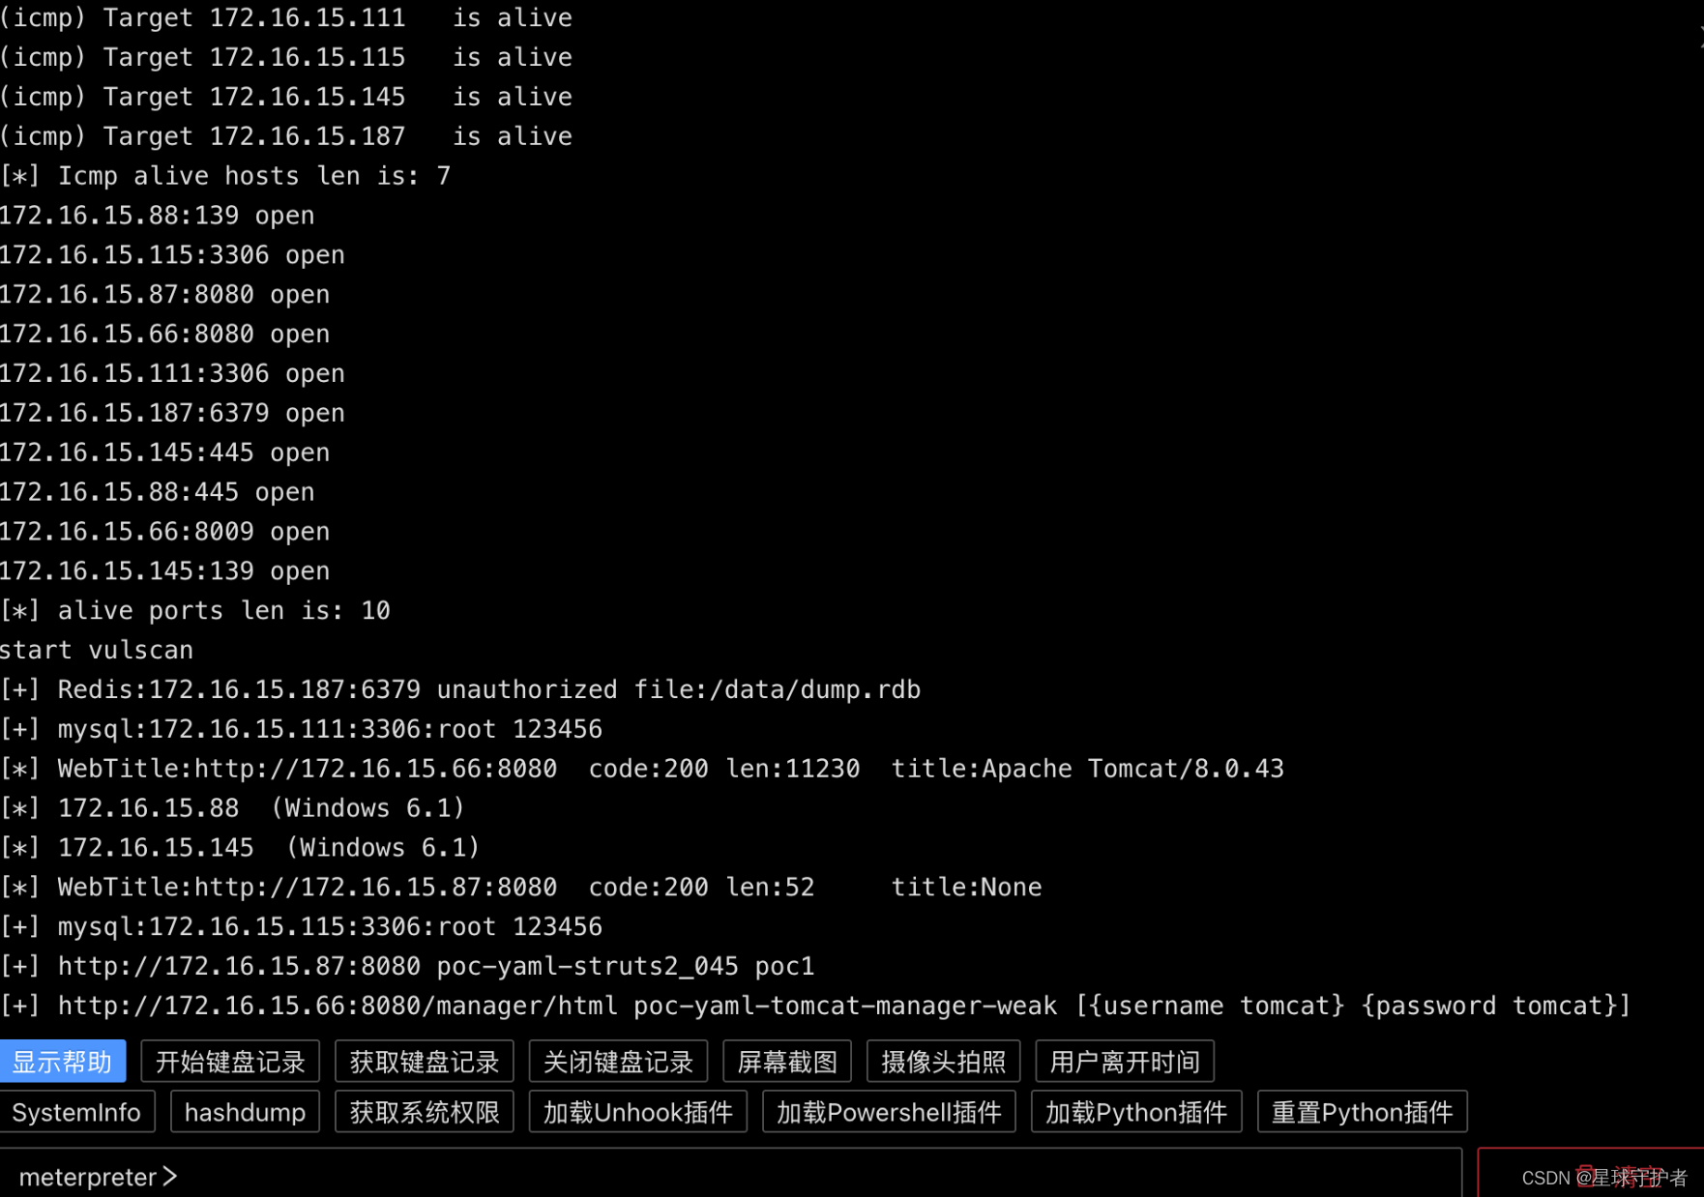Load the Unhook plugin
1704x1197 pixels.
point(636,1112)
